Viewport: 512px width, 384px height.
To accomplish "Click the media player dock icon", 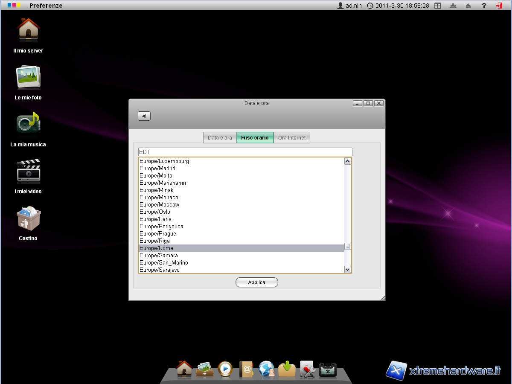I will 225,369.
